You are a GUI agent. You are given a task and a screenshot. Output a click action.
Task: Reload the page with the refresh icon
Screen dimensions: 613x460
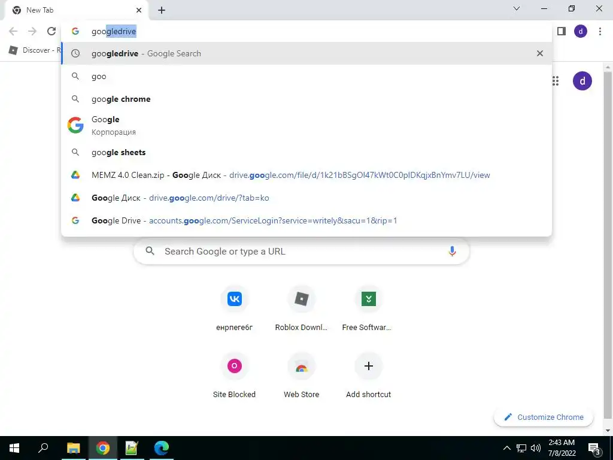[x=51, y=31]
